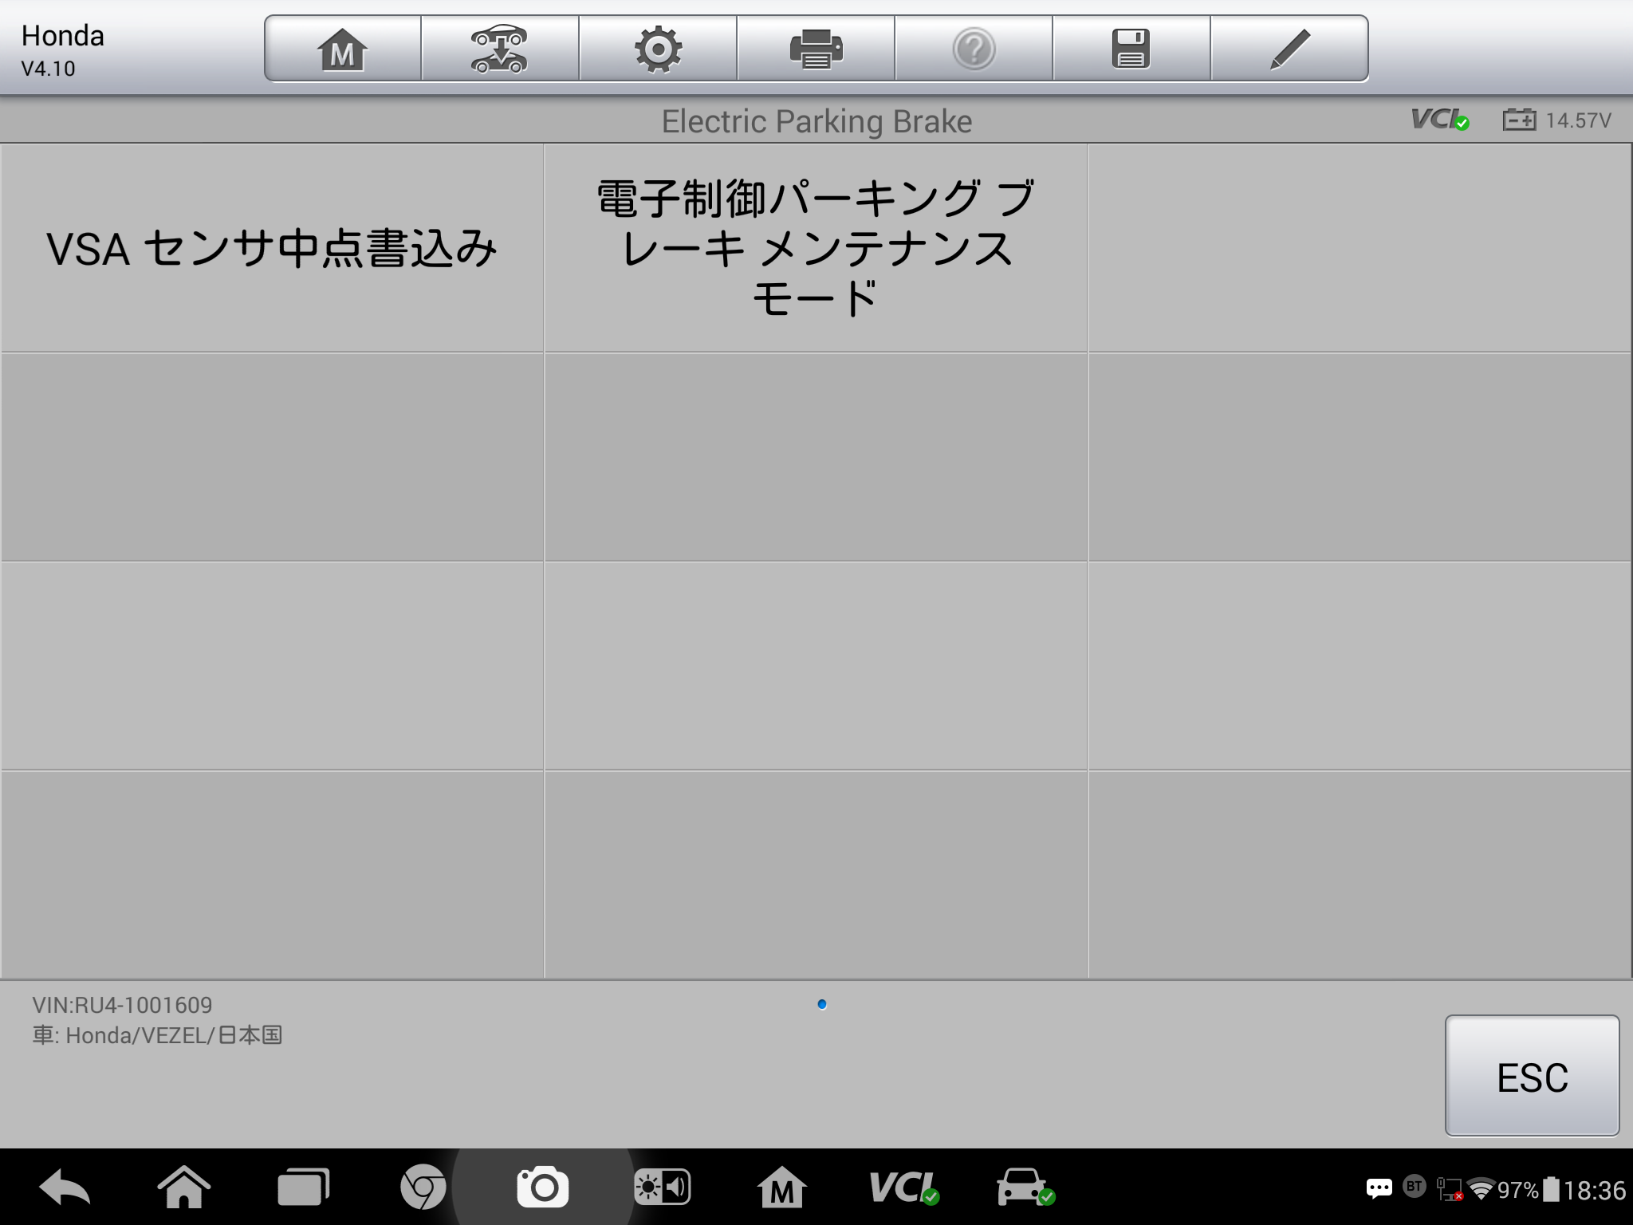This screenshot has height=1225, width=1633.
Task: Tap the Android back arrow
Action: [65, 1188]
